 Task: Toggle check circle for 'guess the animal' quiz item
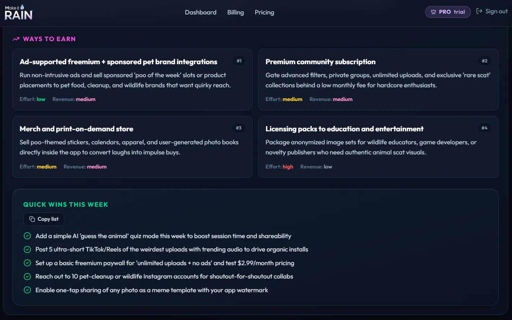27,236
